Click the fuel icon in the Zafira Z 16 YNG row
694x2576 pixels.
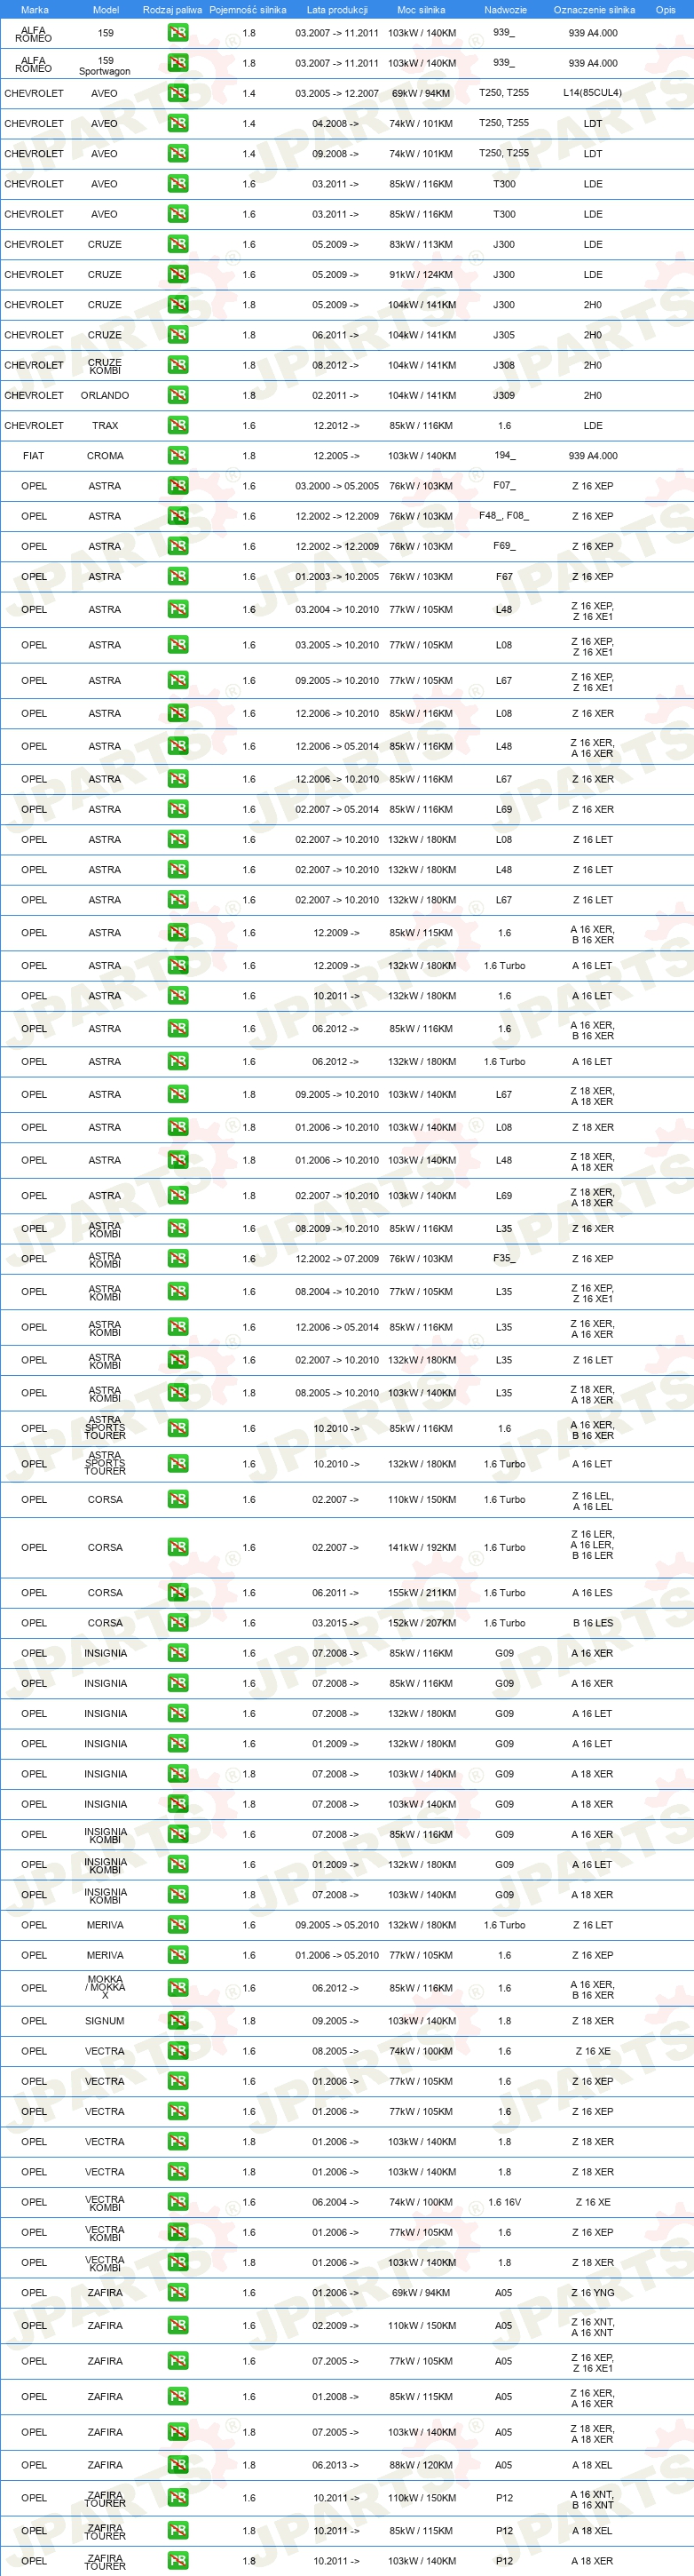[x=177, y=2293]
